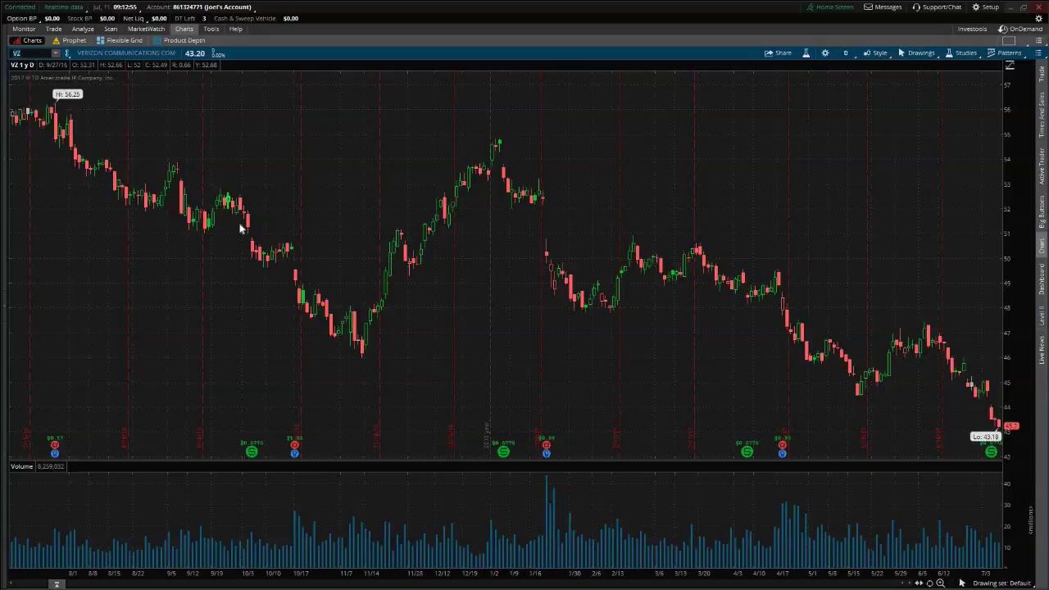Click the blue conference call marker near 4/17

(x=782, y=453)
